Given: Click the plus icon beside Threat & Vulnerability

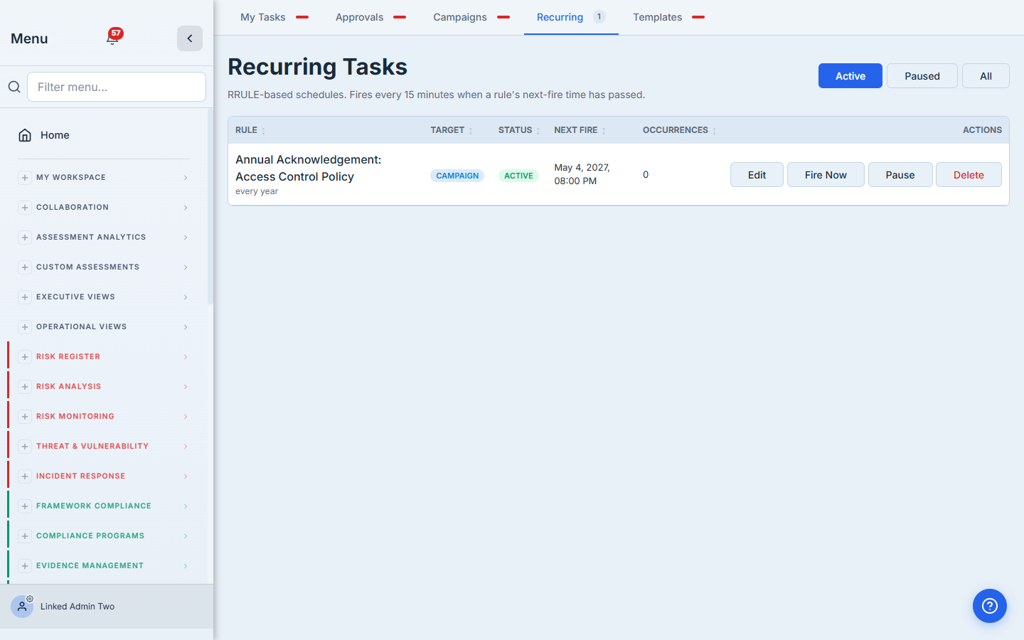Looking at the screenshot, I should 25,447.
